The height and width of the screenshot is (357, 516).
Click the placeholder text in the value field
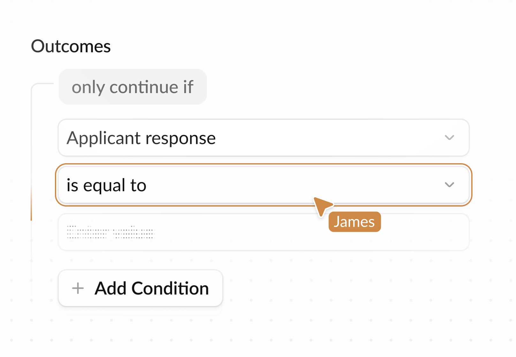(110, 232)
